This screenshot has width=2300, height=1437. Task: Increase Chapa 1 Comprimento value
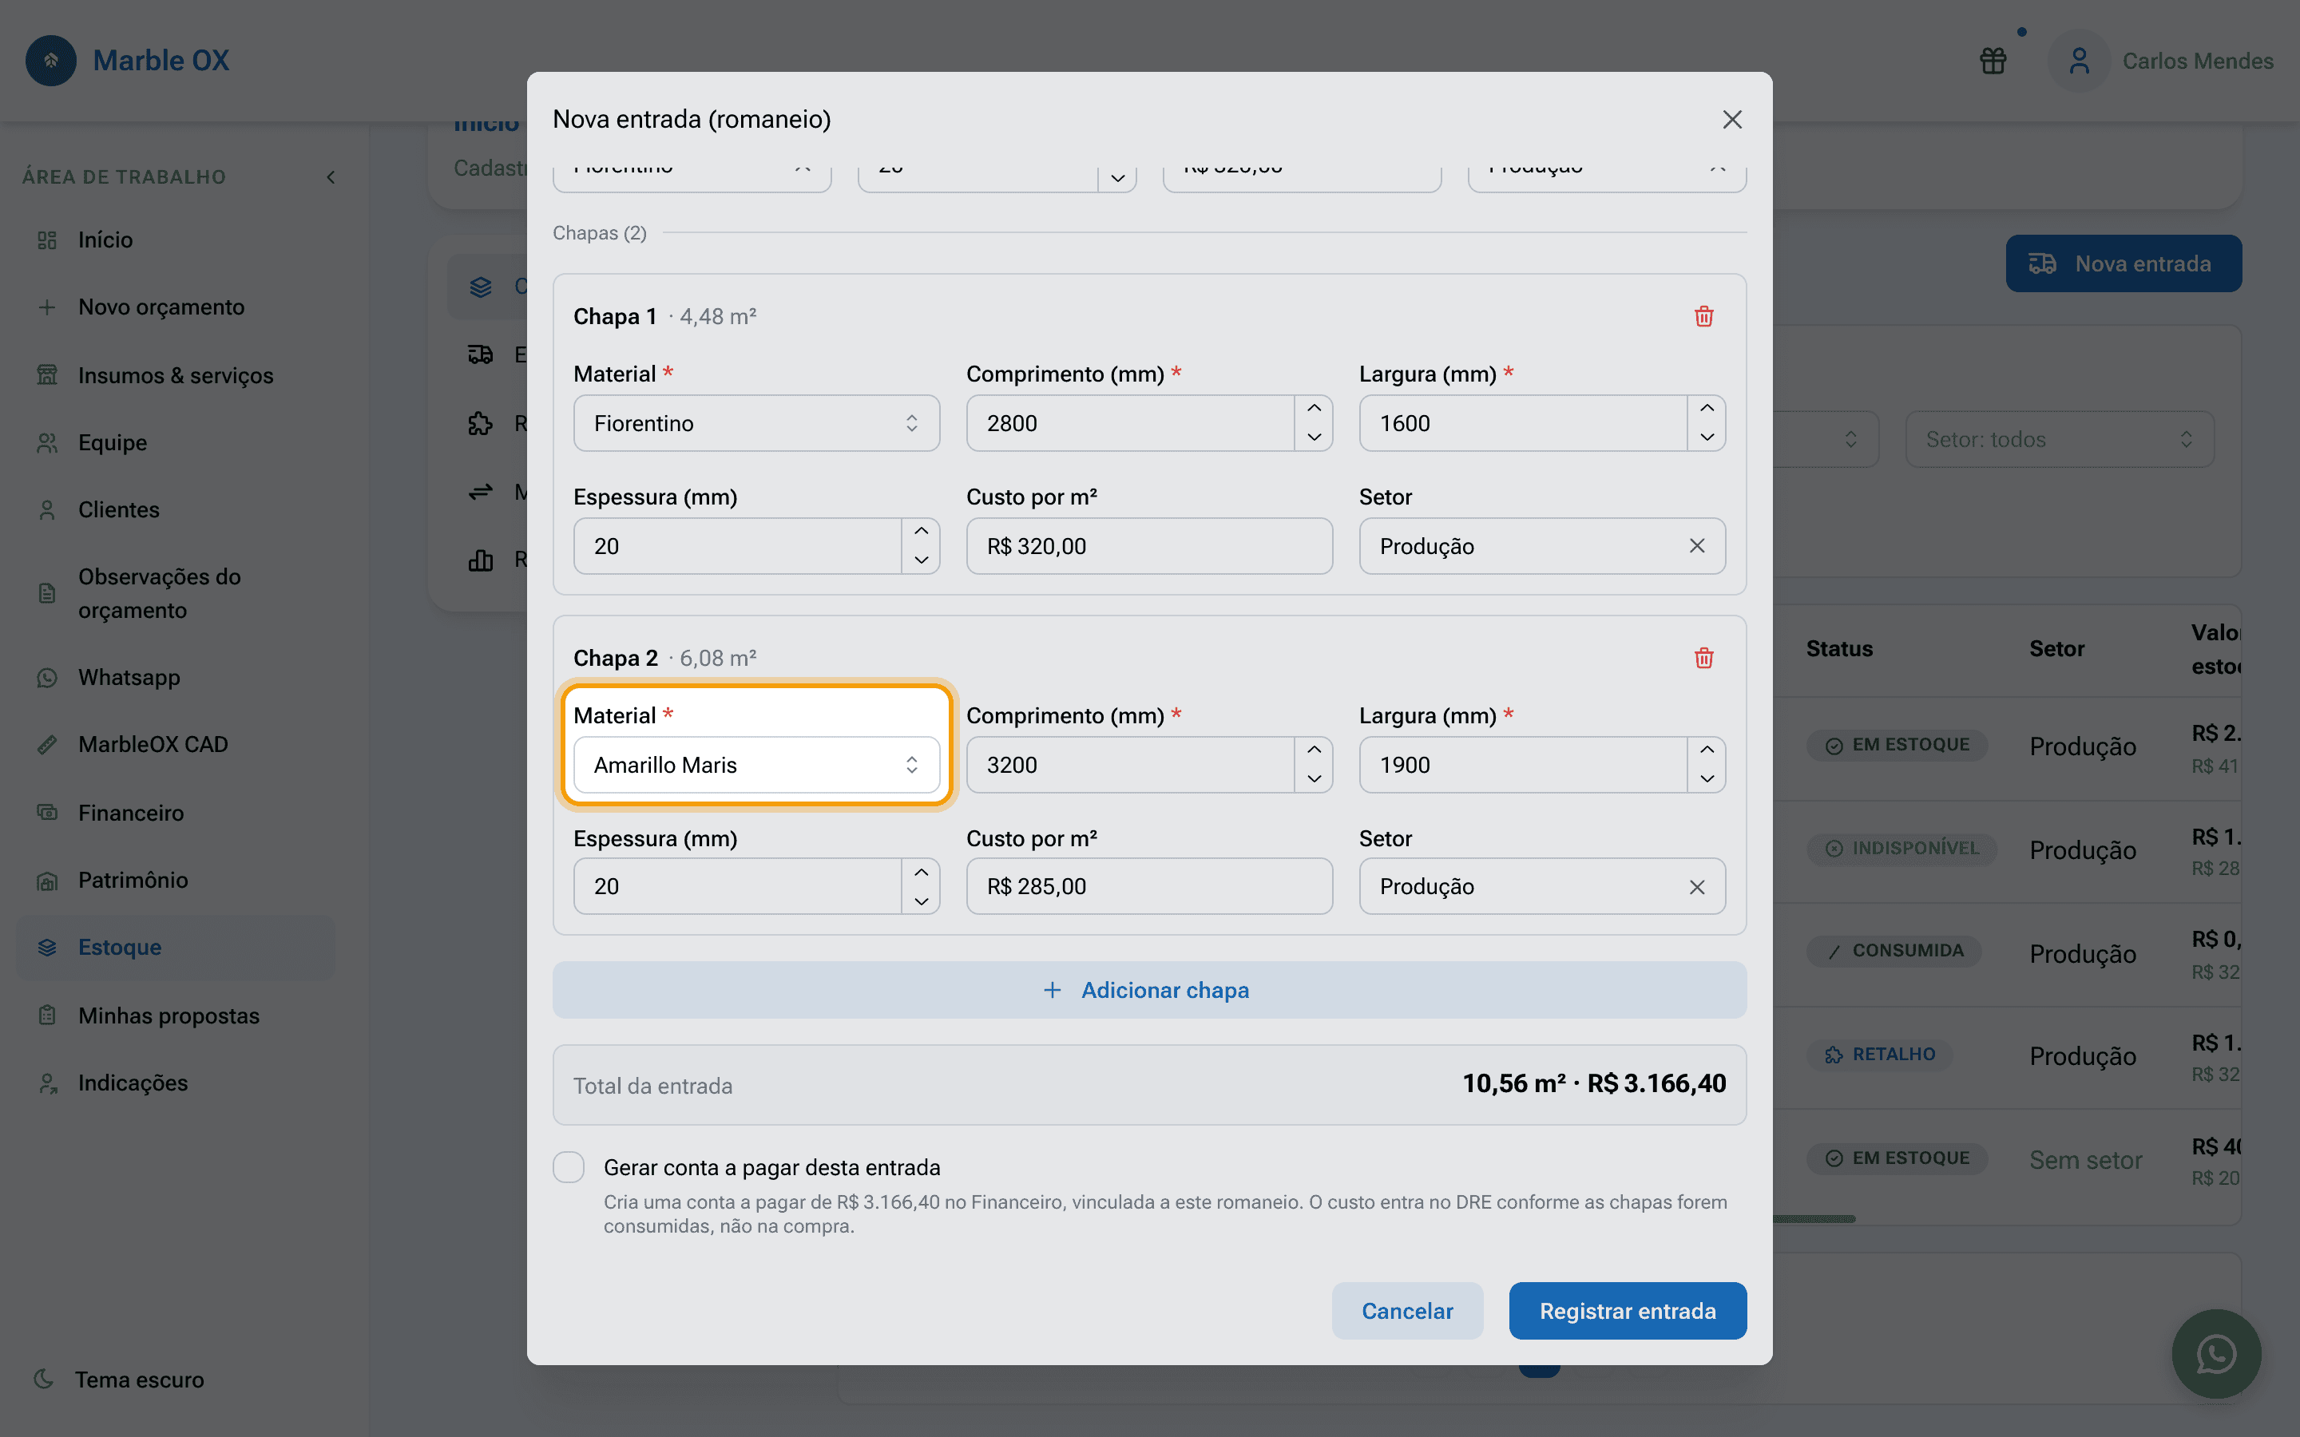pyautogui.click(x=1314, y=409)
